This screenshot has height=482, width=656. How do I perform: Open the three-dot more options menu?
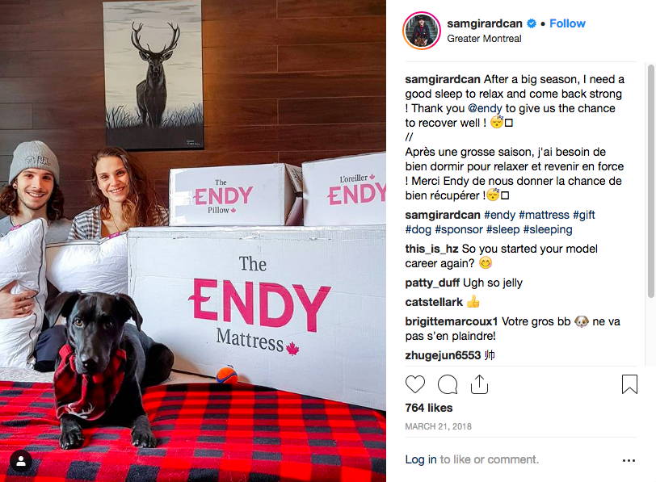pyautogui.click(x=629, y=460)
